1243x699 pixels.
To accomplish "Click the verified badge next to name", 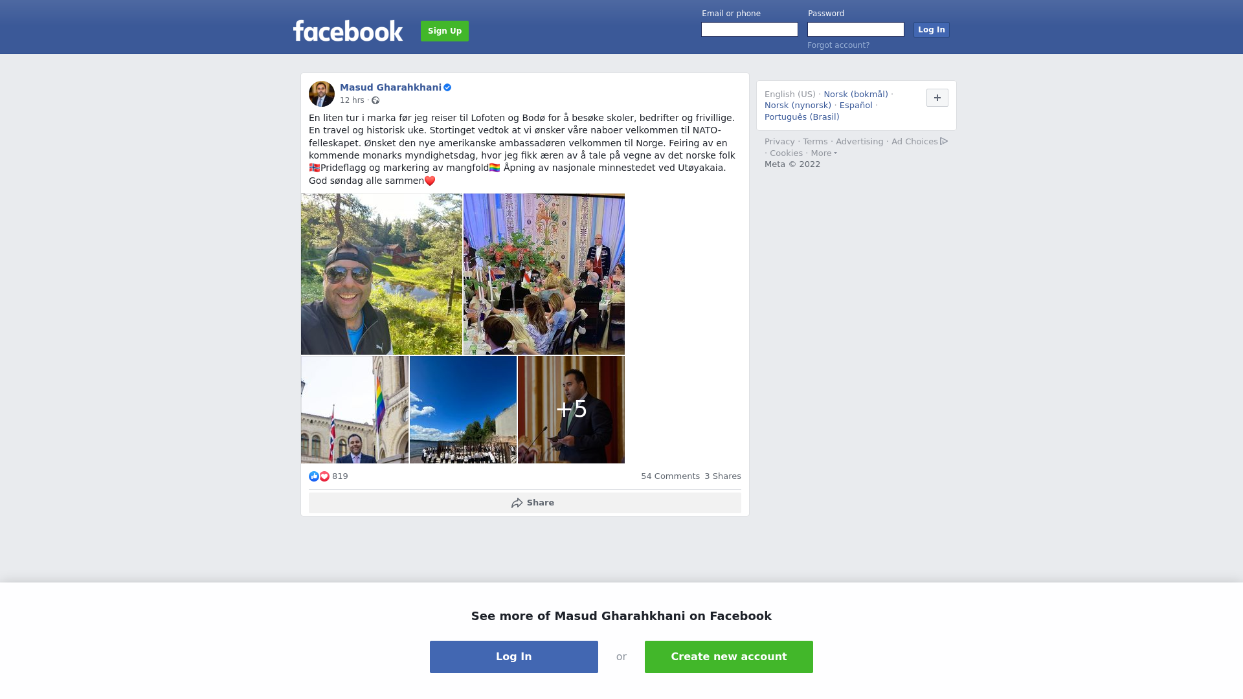I will coord(447,87).
